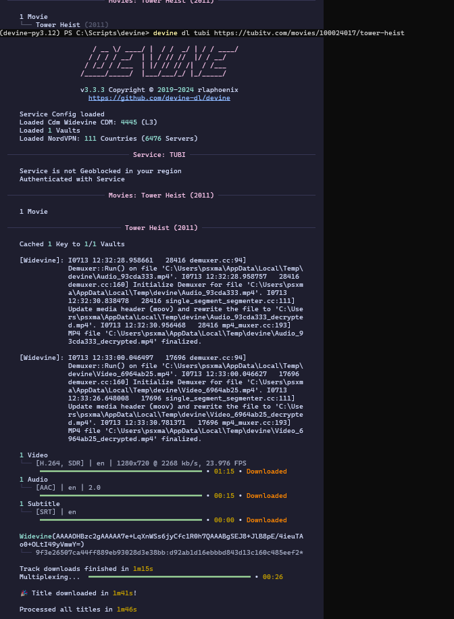454x619 pixels.
Task: Click the 01:15 video download time
Action: [x=224, y=472]
